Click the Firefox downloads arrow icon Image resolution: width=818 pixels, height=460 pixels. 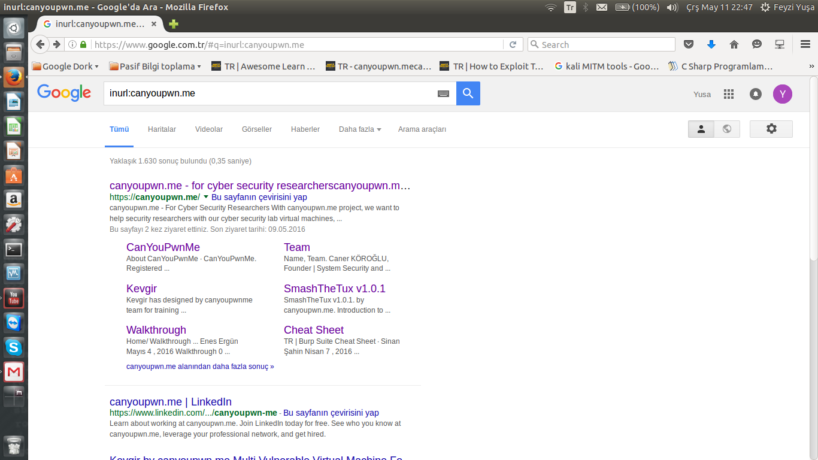pos(711,44)
